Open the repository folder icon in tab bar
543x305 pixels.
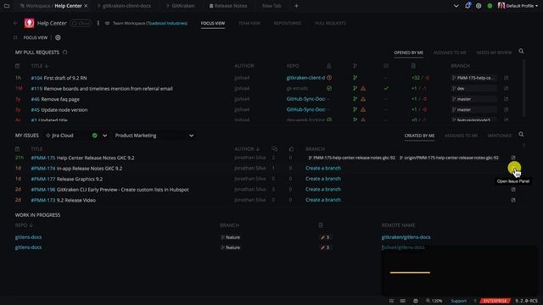click(7, 6)
